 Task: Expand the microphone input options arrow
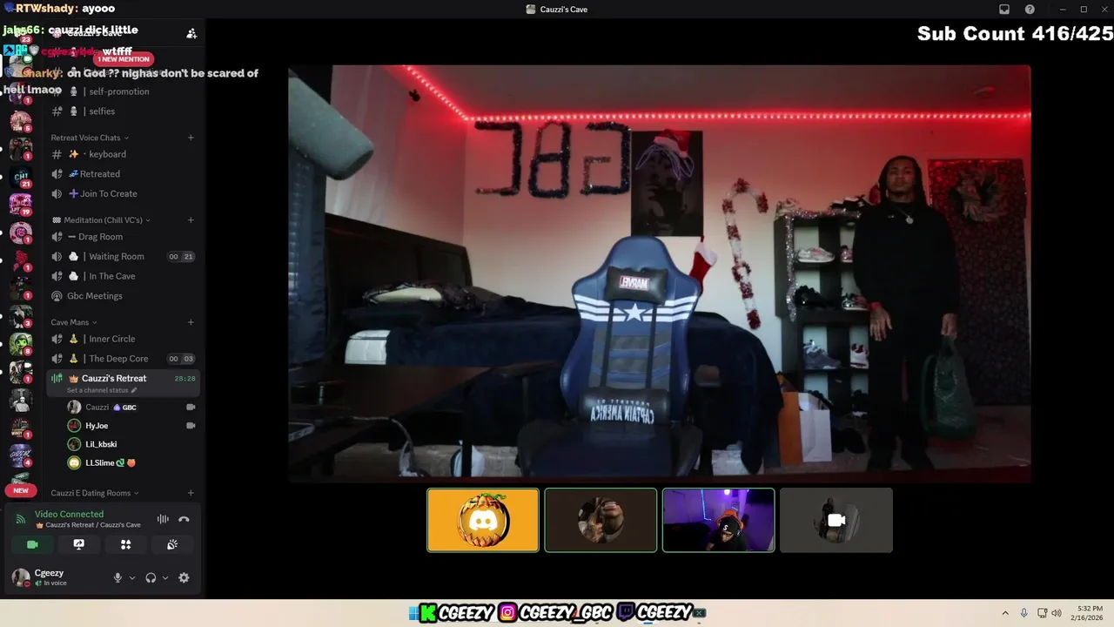132,577
